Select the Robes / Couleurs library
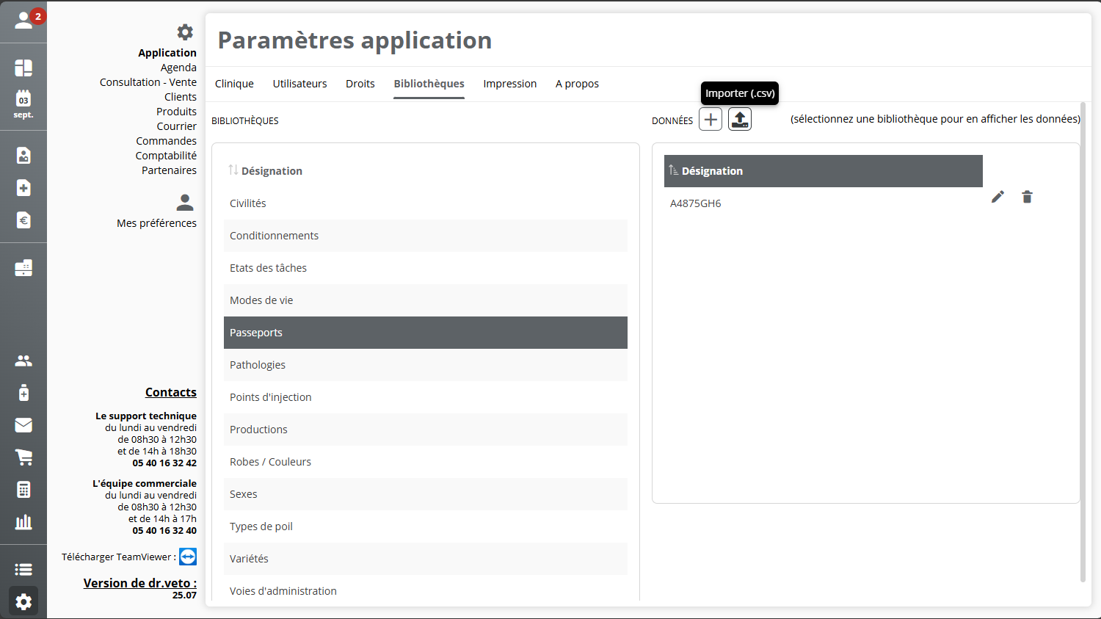The image size is (1101, 619). tap(270, 462)
